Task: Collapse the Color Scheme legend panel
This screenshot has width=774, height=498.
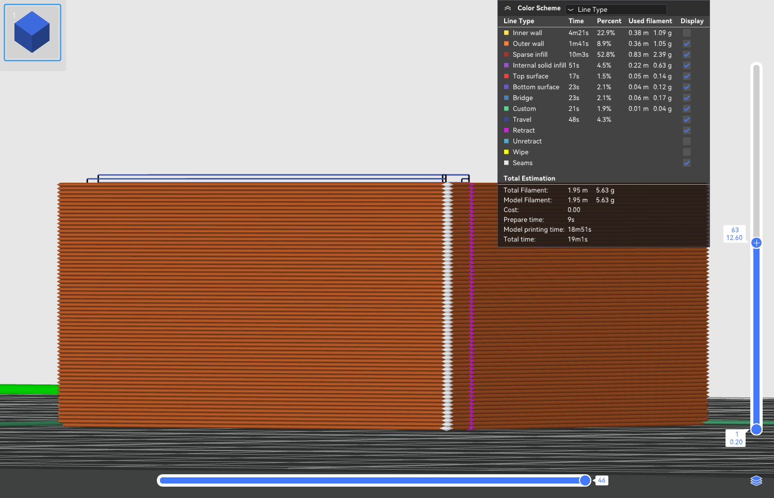Action: pos(508,8)
